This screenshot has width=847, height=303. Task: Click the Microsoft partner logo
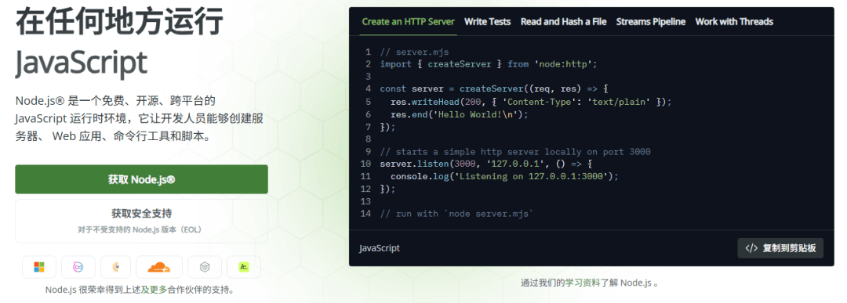(x=39, y=267)
